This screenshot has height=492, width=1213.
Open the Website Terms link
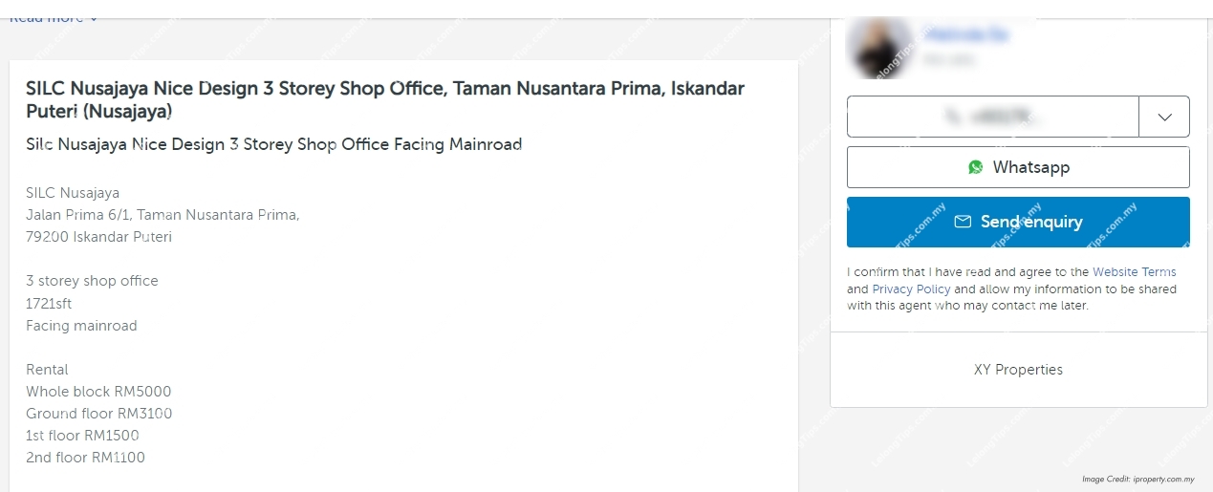coord(1134,272)
